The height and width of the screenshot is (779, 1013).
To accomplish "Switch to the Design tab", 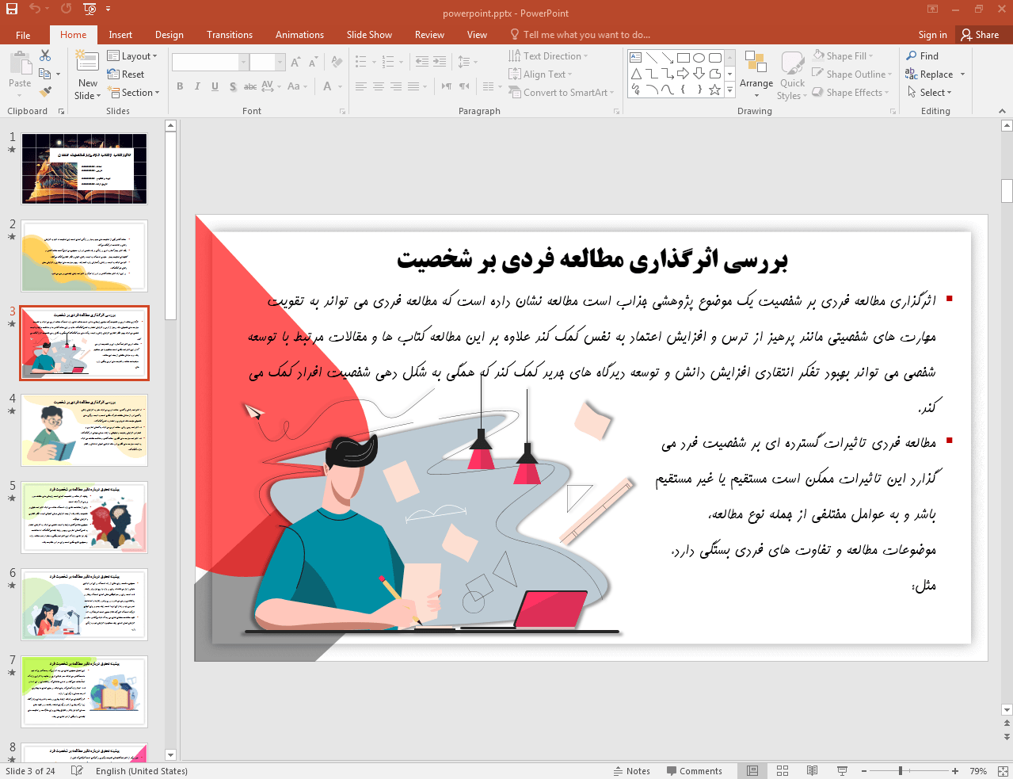I will pyautogui.click(x=169, y=35).
